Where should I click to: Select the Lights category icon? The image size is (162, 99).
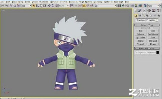pyautogui.click(x=143, y=16)
